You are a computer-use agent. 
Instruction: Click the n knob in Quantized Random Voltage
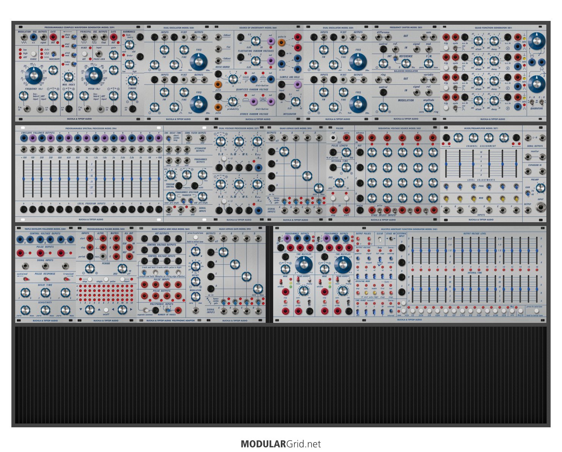point(233,79)
